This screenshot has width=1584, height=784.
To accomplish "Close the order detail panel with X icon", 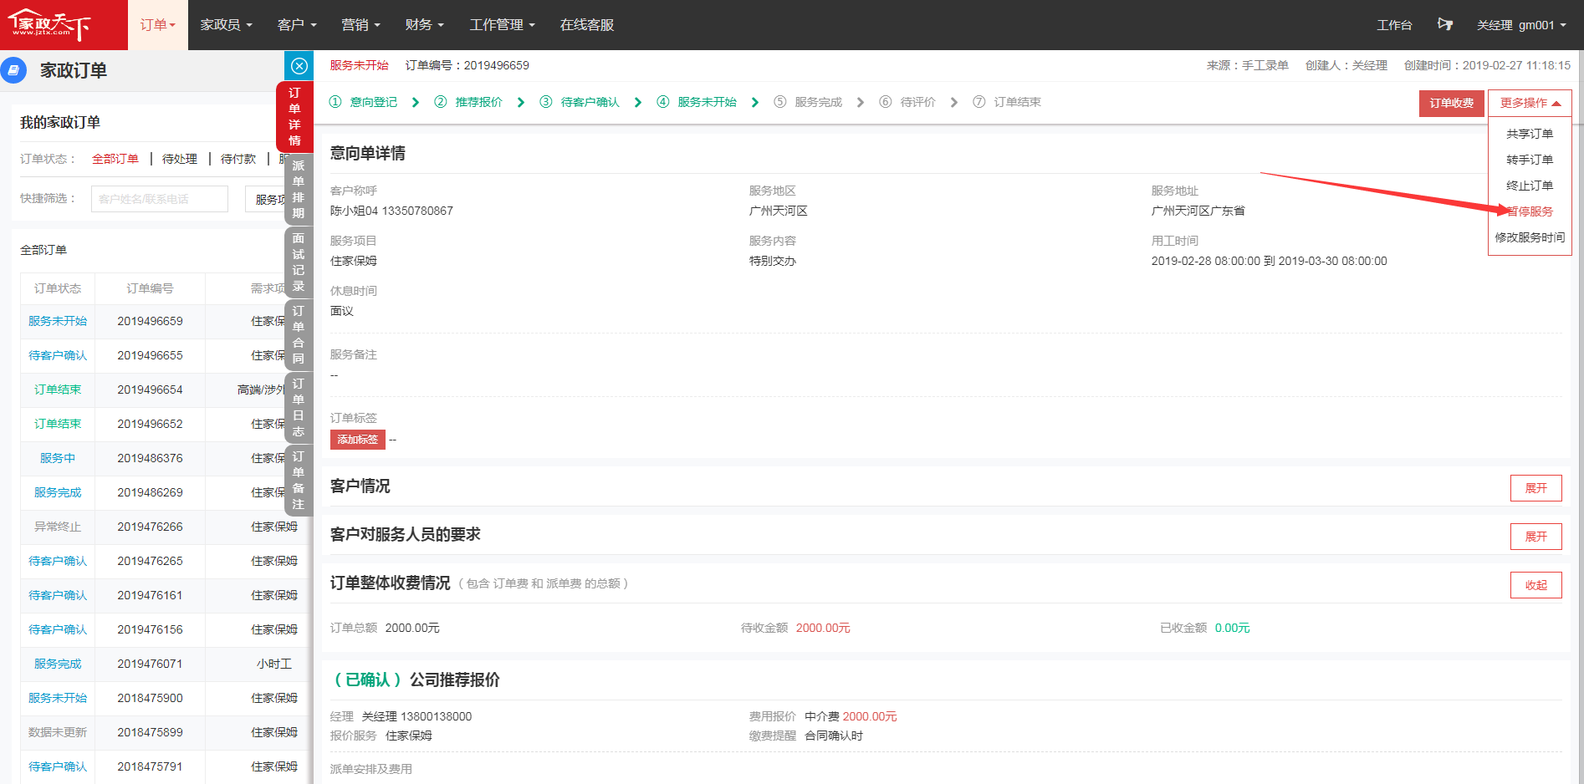I will 299,66.
